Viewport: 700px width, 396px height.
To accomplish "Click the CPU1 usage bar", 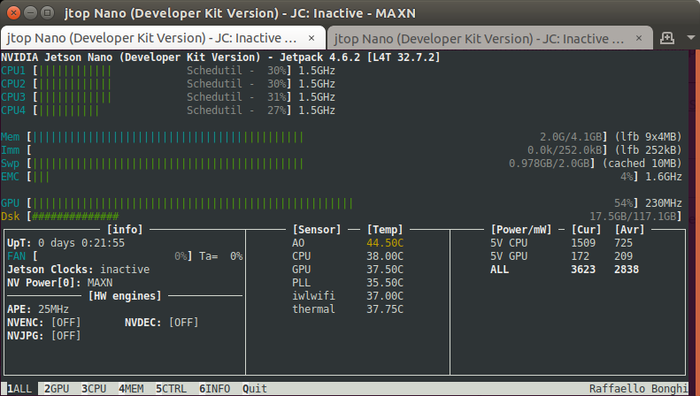I will 75,71.
